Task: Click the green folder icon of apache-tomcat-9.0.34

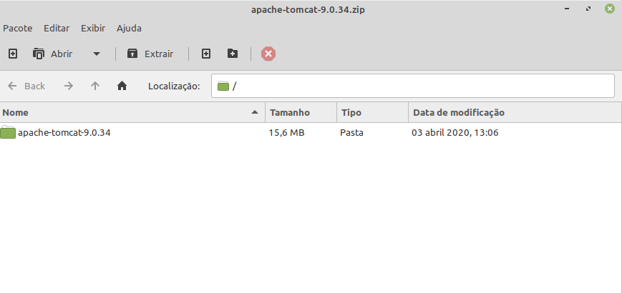Action: point(8,133)
